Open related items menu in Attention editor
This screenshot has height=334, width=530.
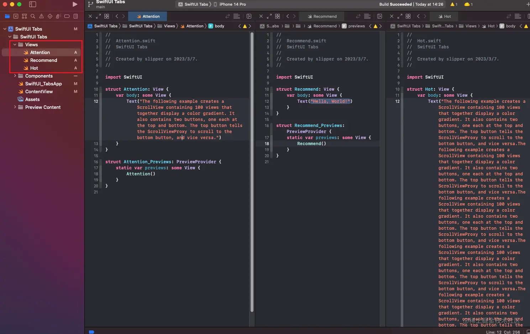(x=106, y=16)
